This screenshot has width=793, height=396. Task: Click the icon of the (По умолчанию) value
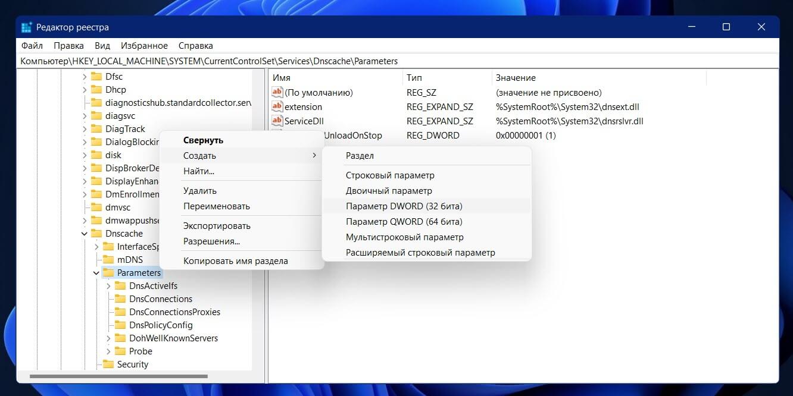[x=277, y=92]
